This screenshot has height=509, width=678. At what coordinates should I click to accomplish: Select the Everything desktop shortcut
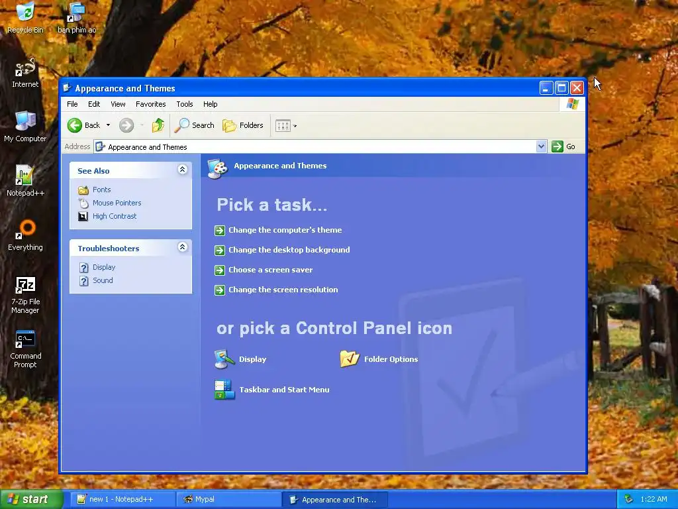25,235
